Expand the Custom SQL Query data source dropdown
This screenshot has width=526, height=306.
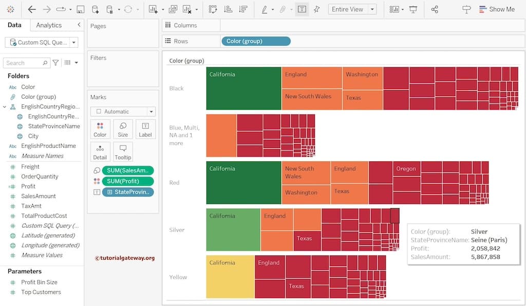coord(74,43)
